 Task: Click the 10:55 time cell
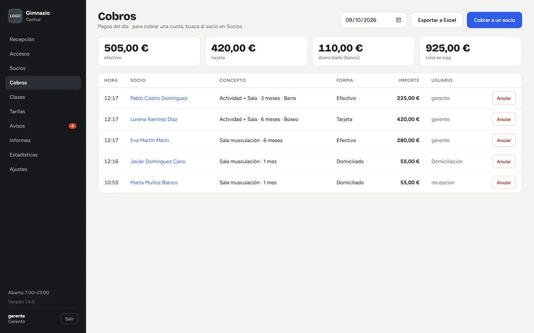(x=111, y=183)
